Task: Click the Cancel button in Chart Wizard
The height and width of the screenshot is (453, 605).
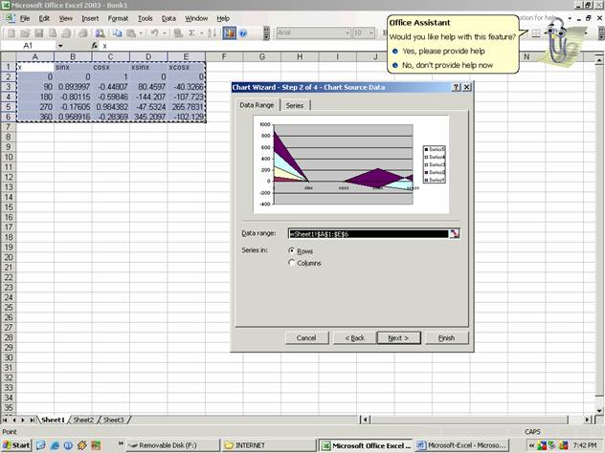Action: tap(306, 337)
